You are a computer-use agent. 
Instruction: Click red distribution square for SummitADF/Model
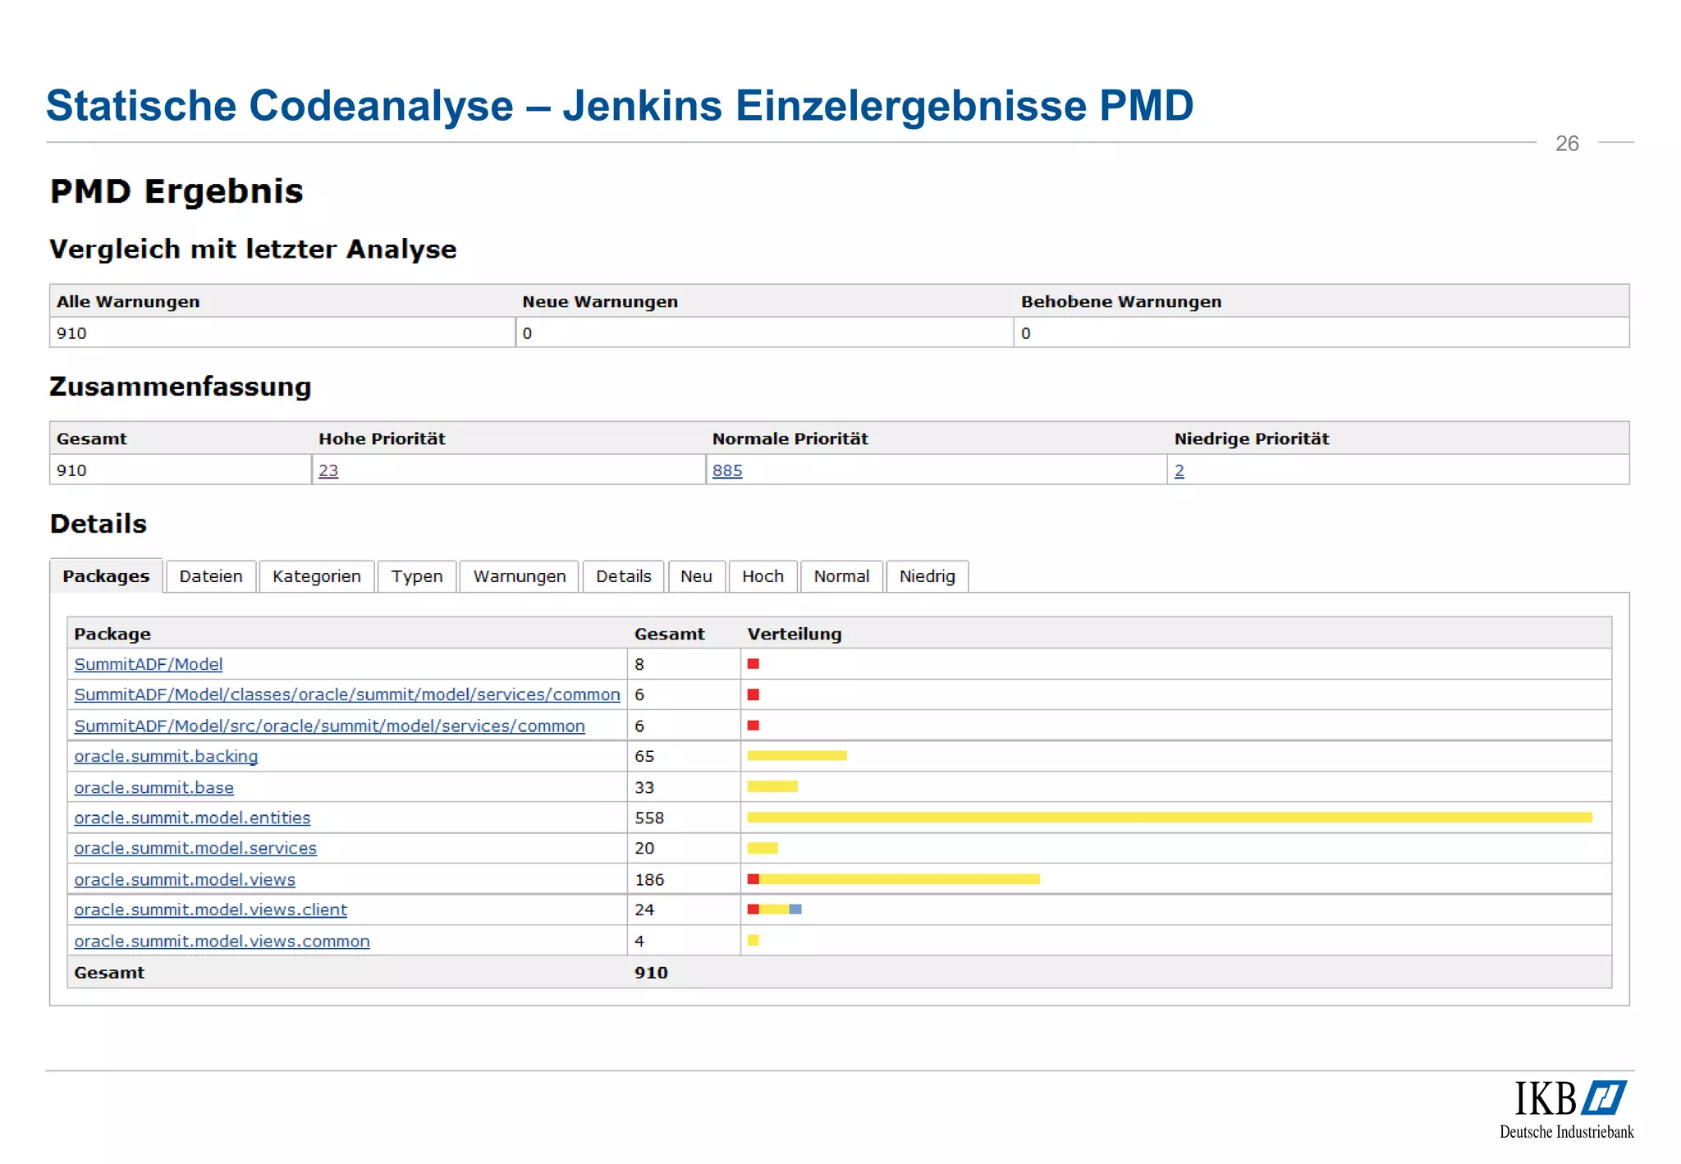coord(753,664)
